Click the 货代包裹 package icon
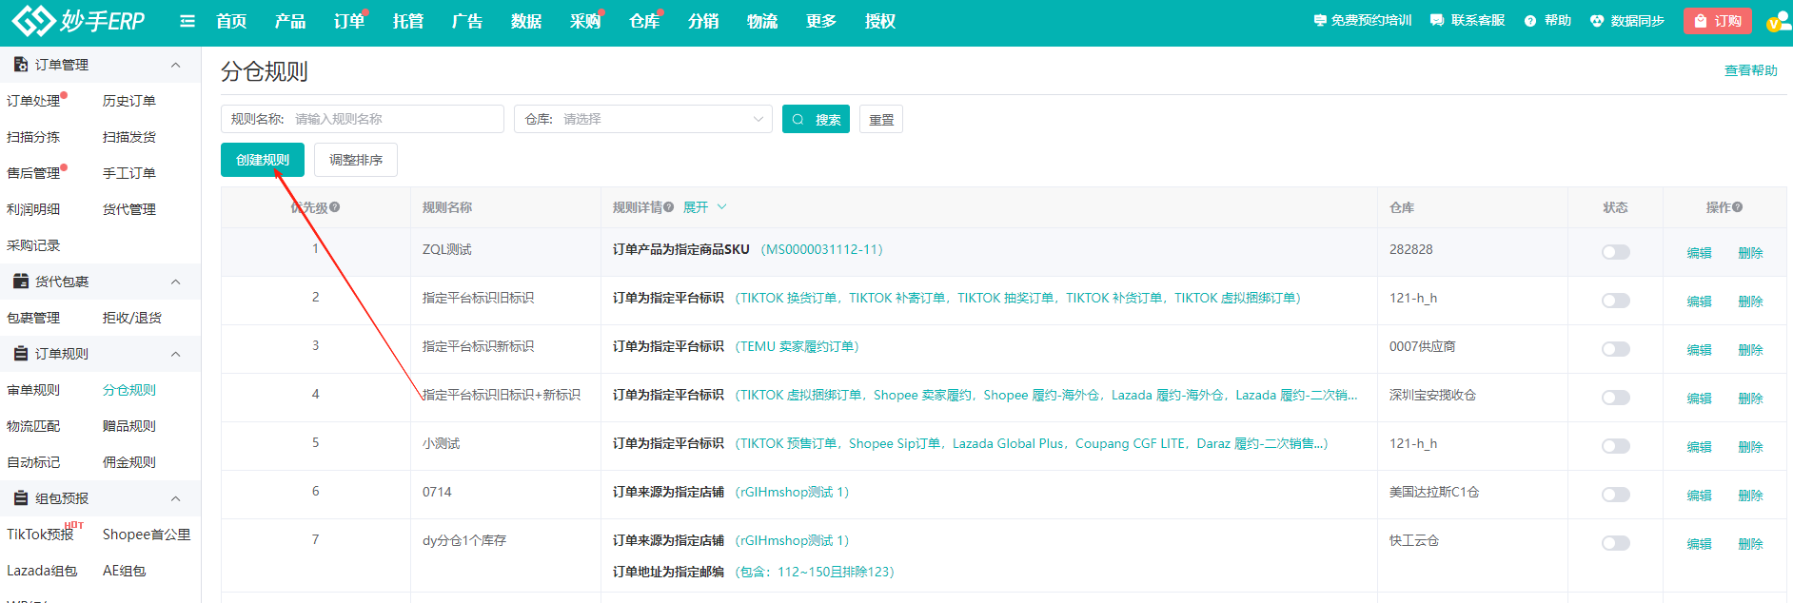 click(x=20, y=282)
